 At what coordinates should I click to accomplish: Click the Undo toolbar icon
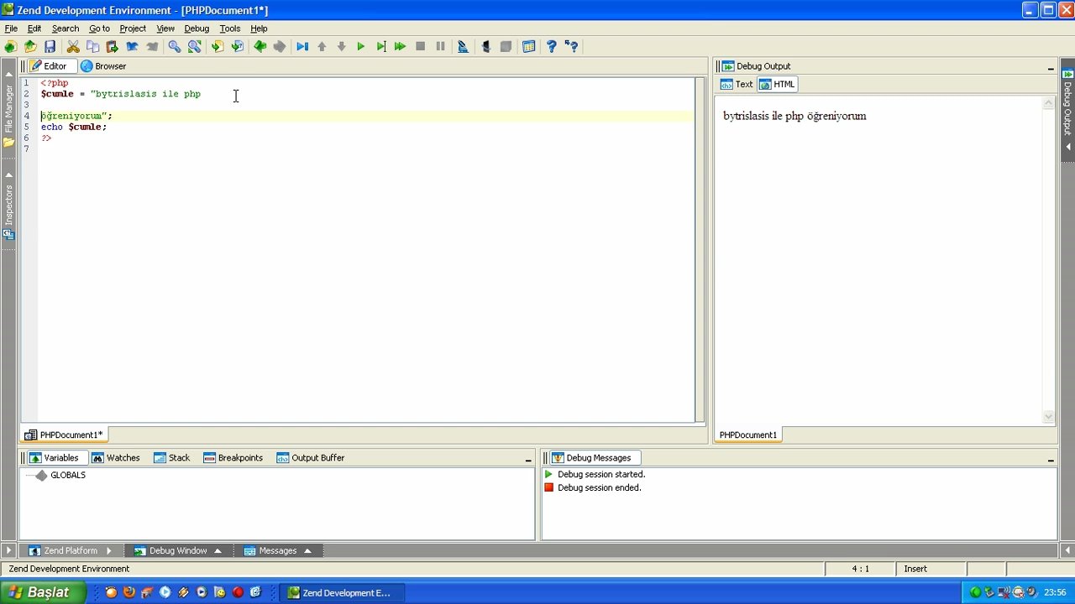(132, 47)
